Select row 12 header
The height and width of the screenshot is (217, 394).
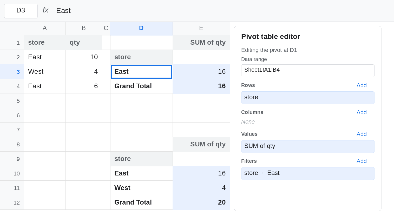pyautogui.click(x=12, y=202)
